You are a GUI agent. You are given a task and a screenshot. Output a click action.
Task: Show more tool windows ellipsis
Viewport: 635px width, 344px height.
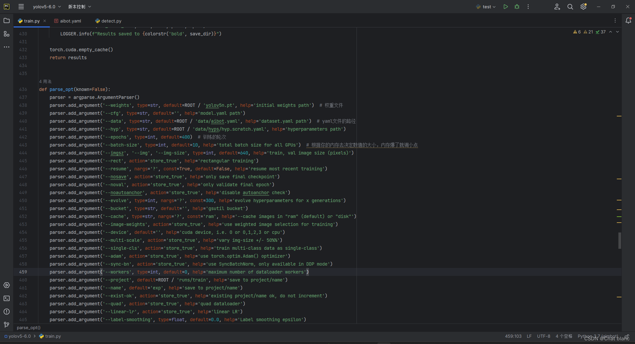[7, 47]
